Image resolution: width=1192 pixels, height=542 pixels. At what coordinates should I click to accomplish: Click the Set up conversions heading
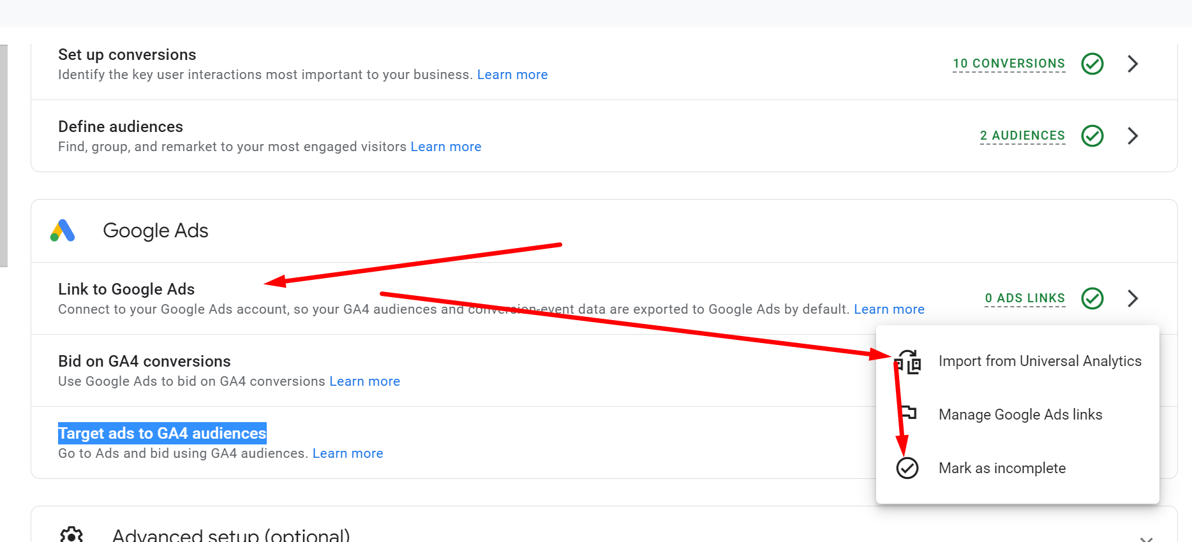point(127,55)
